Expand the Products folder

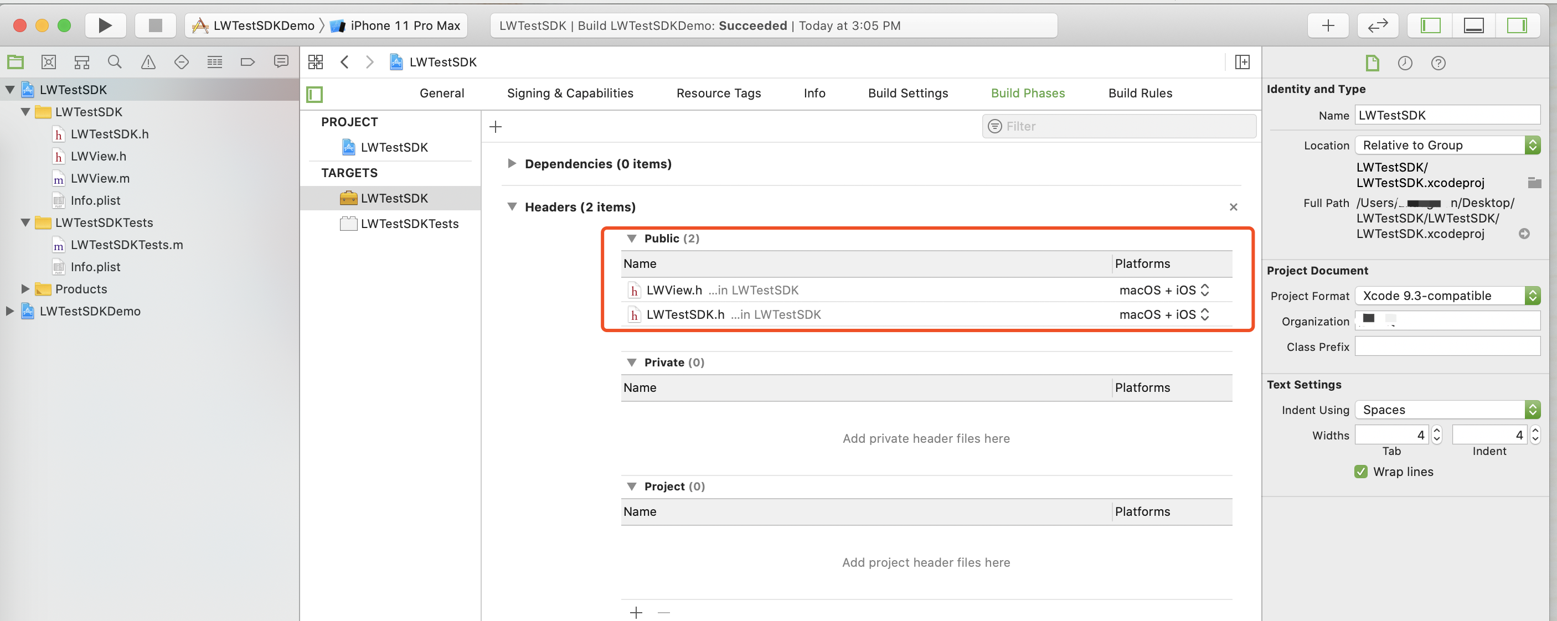click(x=25, y=289)
